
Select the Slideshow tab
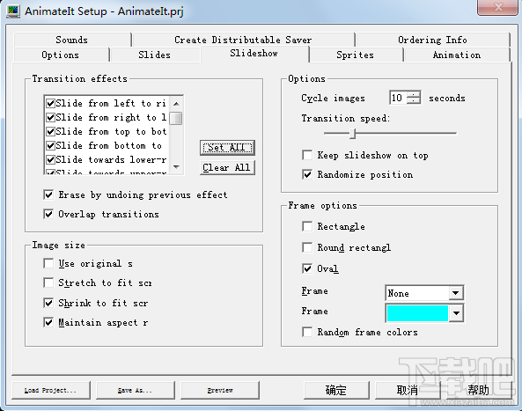click(x=254, y=54)
